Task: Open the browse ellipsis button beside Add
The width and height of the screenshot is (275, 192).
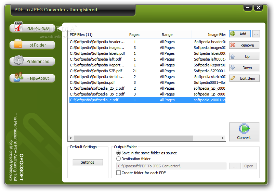Action: point(256,34)
